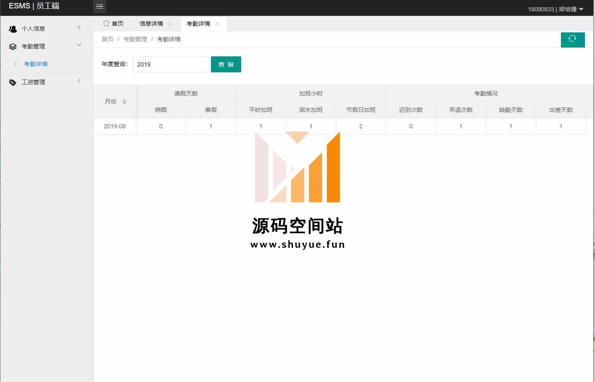Focus the 年度查询 input field
Image resolution: width=595 pixels, height=382 pixels.
click(171, 64)
